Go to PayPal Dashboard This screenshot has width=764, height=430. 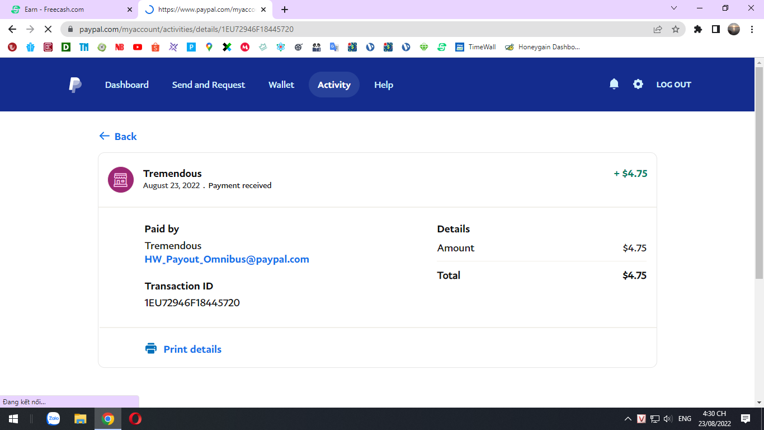(x=127, y=85)
